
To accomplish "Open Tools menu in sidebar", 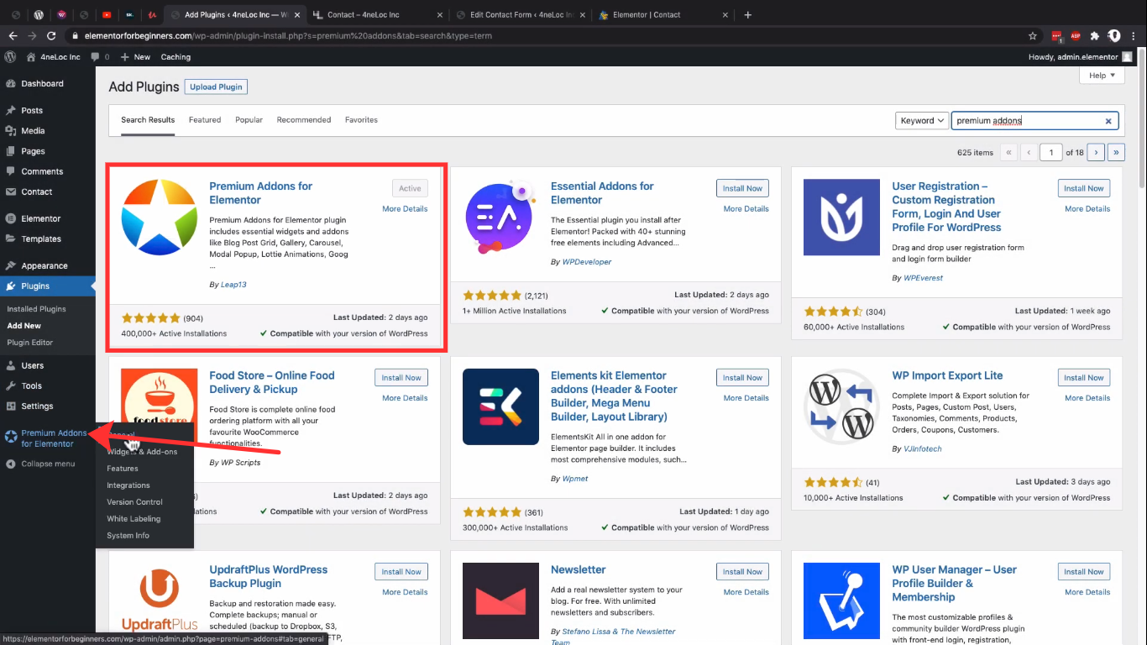I will coord(32,385).
